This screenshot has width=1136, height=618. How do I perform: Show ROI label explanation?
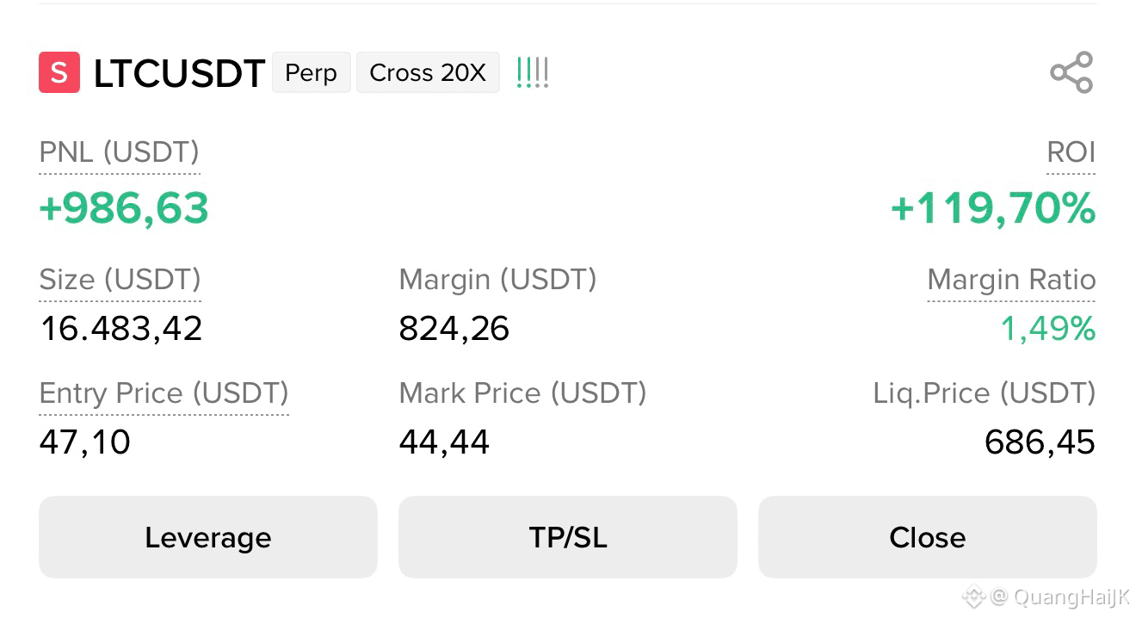pyautogui.click(x=1071, y=152)
